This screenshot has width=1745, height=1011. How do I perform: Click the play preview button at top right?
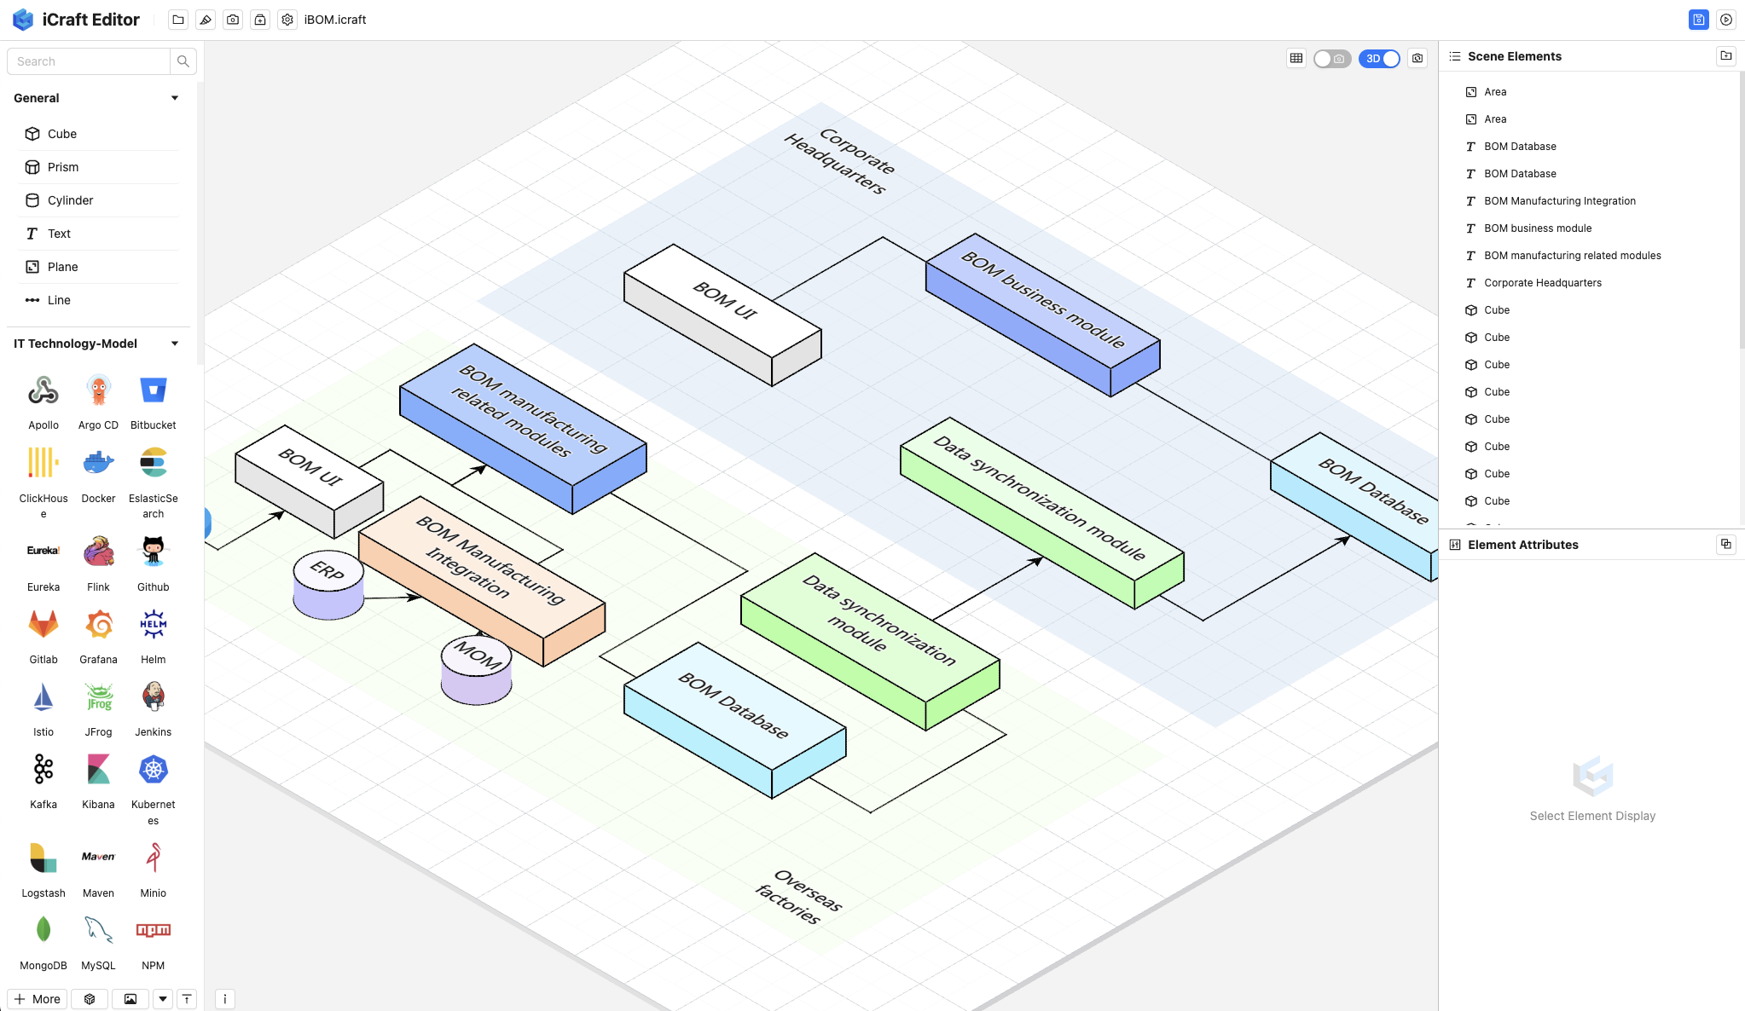pyautogui.click(x=1726, y=20)
